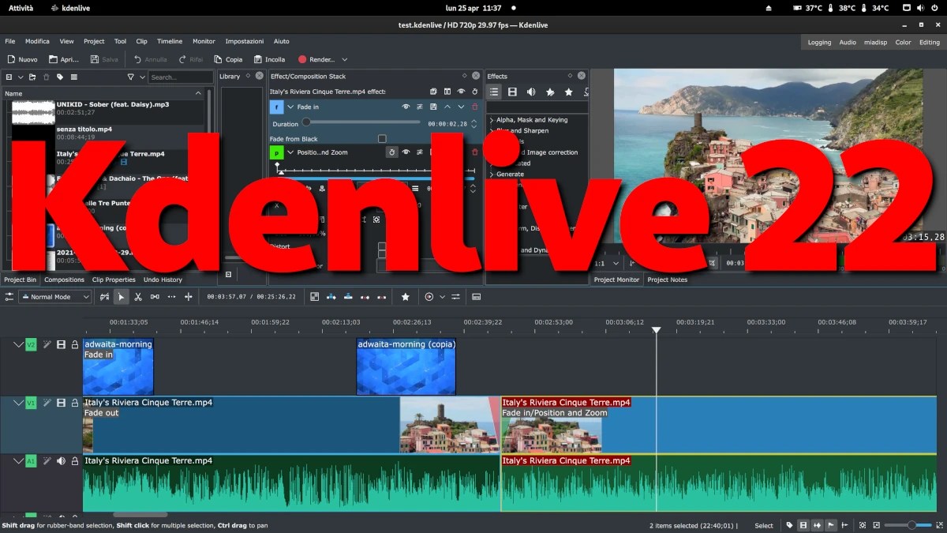Select the Spacer tool next to the scissors
The height and width of the screenshot is (533, 947).
pos(154,296)
